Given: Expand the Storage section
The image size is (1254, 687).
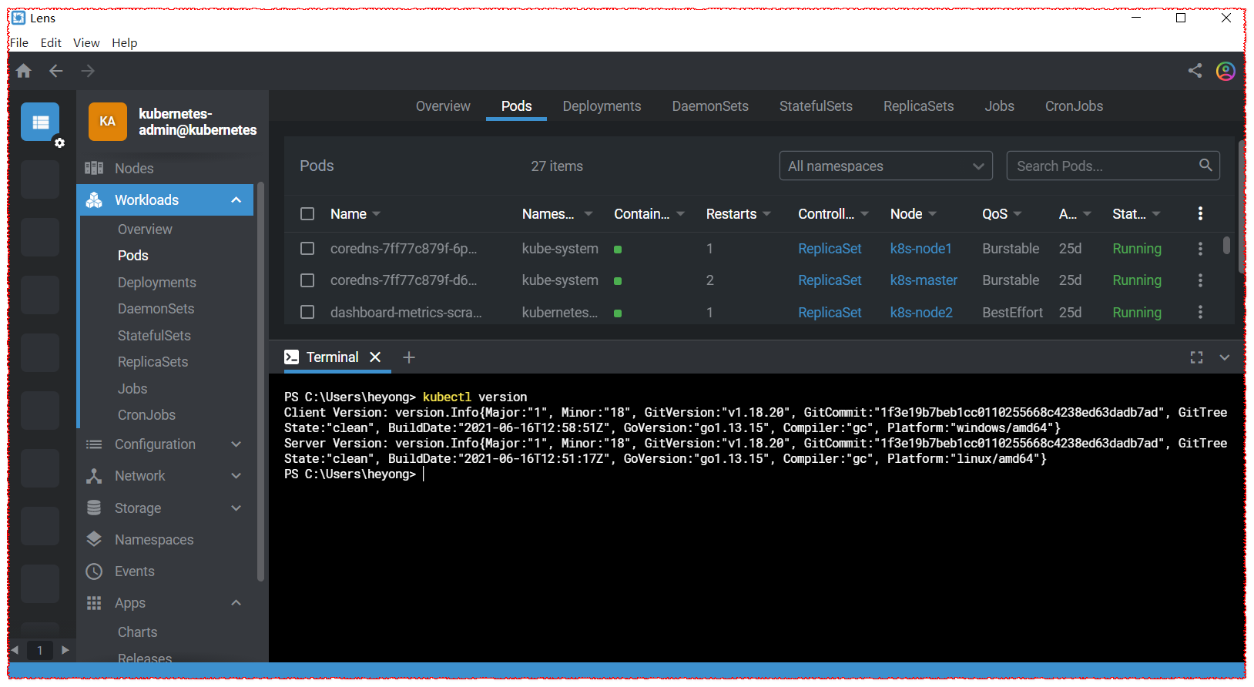Looking at the screenshot, I should 236,508.
